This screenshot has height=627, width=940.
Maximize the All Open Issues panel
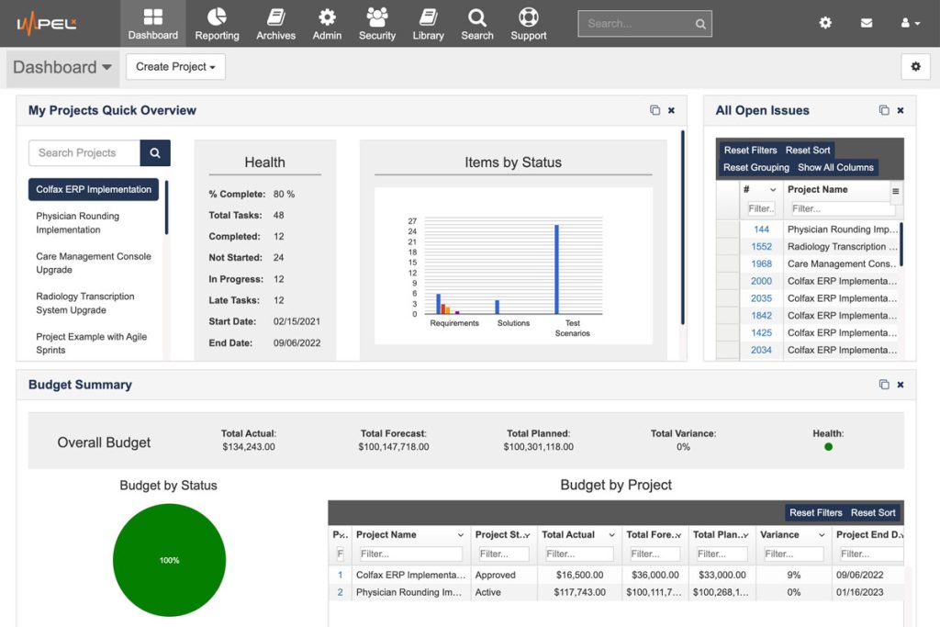coord(884,110)
